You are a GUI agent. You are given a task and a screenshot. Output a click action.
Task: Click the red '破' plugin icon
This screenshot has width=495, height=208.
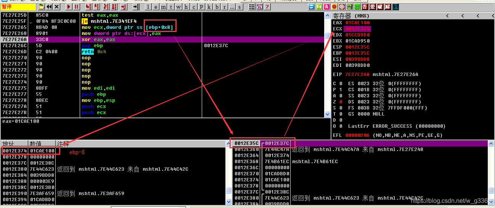(x=380, y=6)
